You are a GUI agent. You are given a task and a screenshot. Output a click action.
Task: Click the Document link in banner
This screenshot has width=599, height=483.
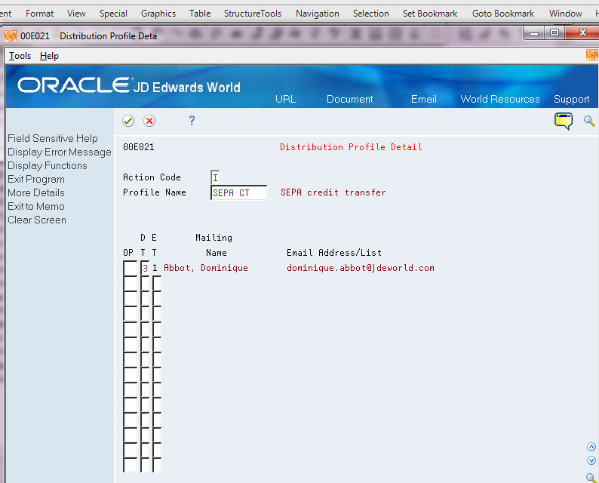coord(350,100)
